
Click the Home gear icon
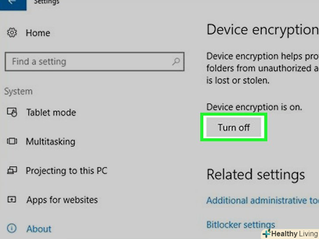pos(12,33)
